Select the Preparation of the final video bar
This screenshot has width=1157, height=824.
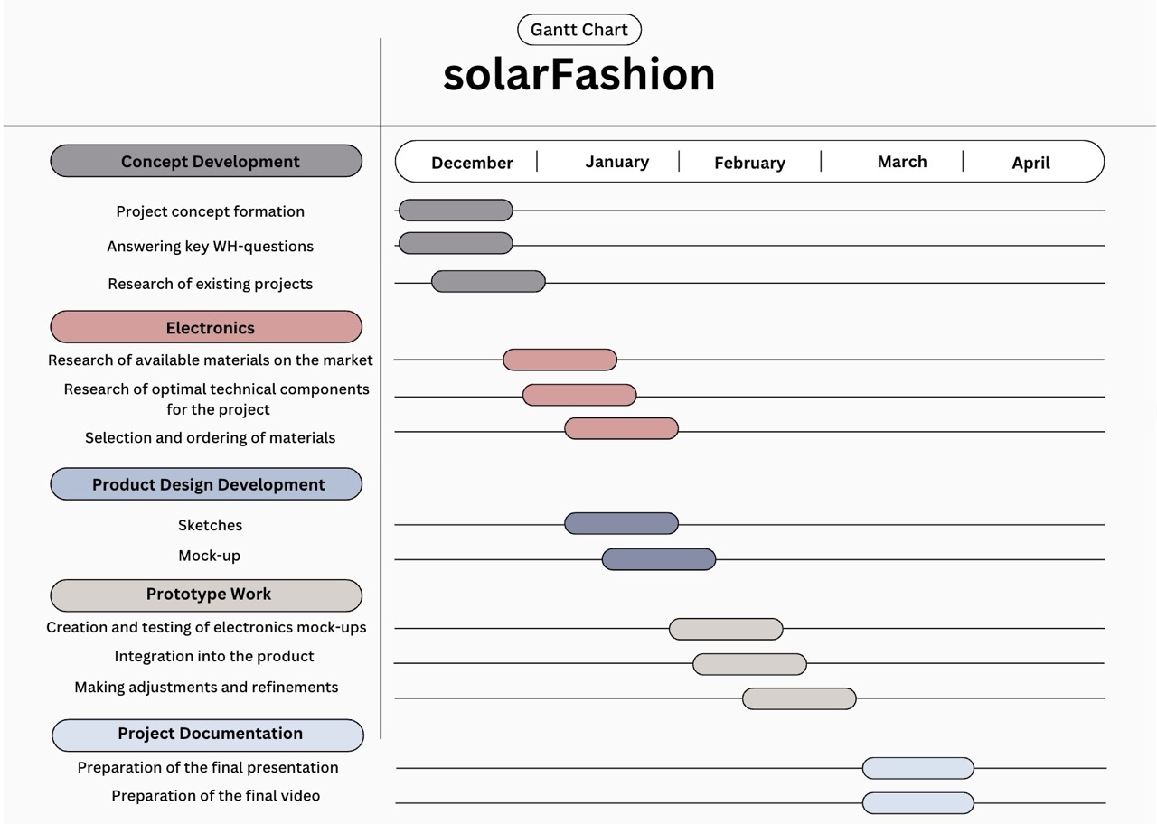[917, 802]
